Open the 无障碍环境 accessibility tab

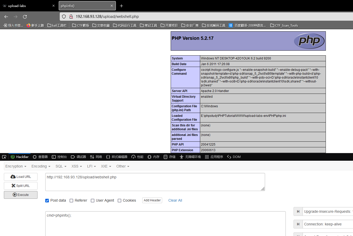(x=190, y=157)
